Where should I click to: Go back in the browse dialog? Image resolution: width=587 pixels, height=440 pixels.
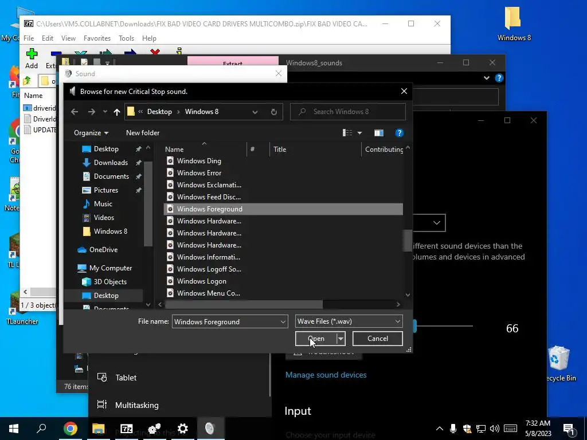pos(75,112)
